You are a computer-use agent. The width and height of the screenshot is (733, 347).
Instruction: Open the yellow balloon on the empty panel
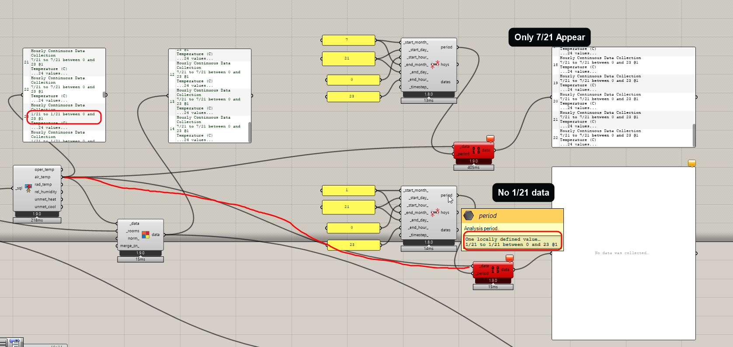click(692, 163)
